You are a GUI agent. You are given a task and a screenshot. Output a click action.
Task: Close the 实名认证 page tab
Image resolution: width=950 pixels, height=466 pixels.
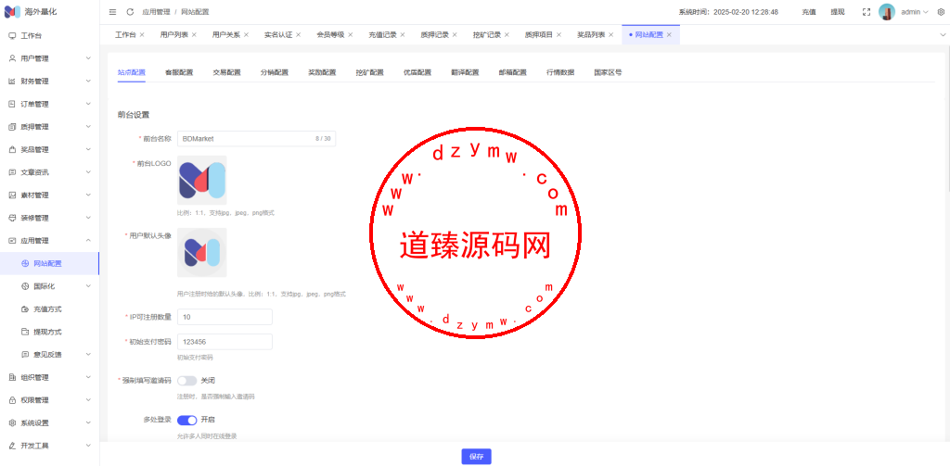pos(298,35)
